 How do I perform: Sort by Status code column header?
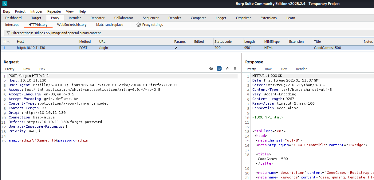(223, 42)
